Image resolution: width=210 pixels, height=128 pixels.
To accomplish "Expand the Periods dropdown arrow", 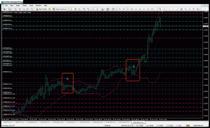I will [x=110, y=9].
